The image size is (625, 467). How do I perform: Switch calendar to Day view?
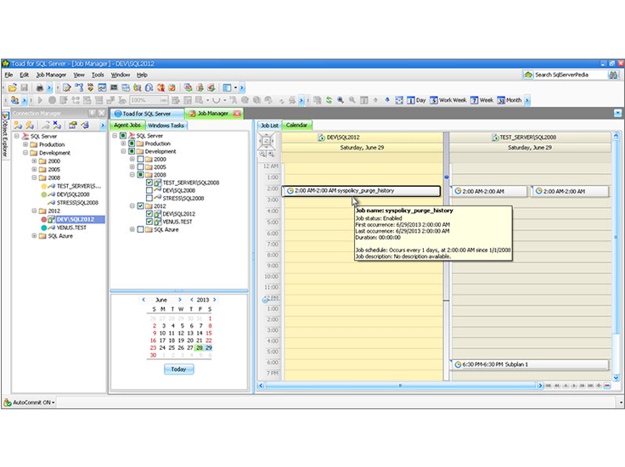(x=416, y=100)
